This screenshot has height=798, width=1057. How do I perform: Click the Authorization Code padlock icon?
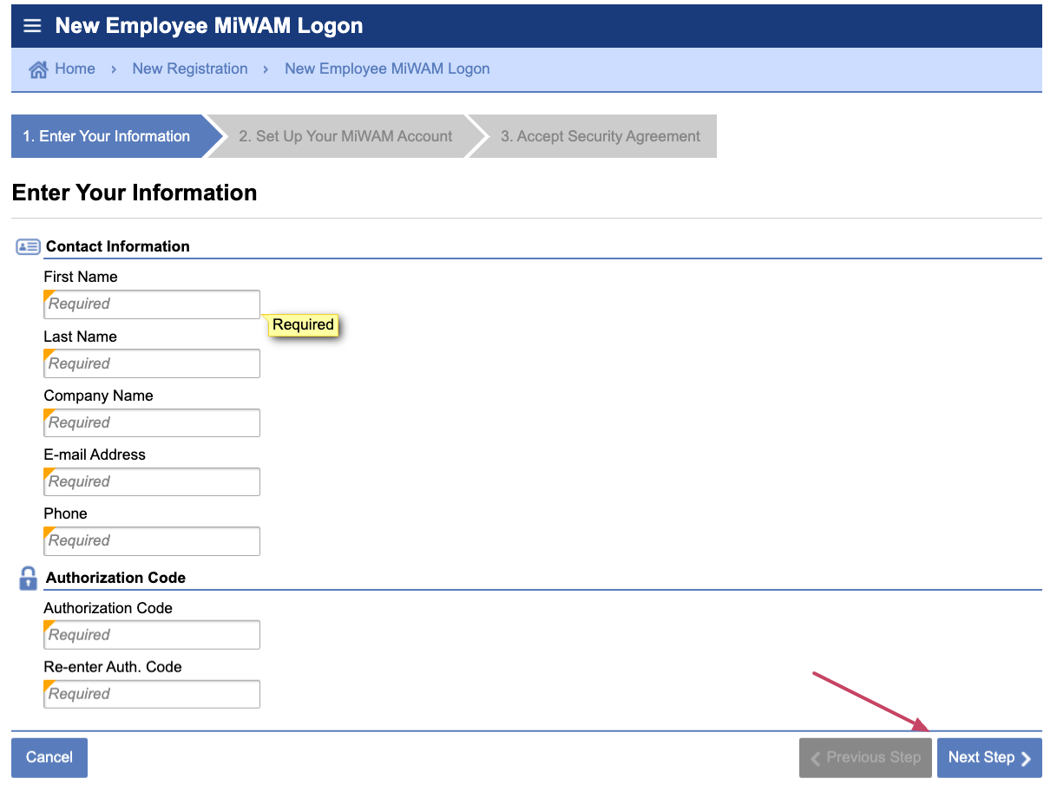point(28,579)
